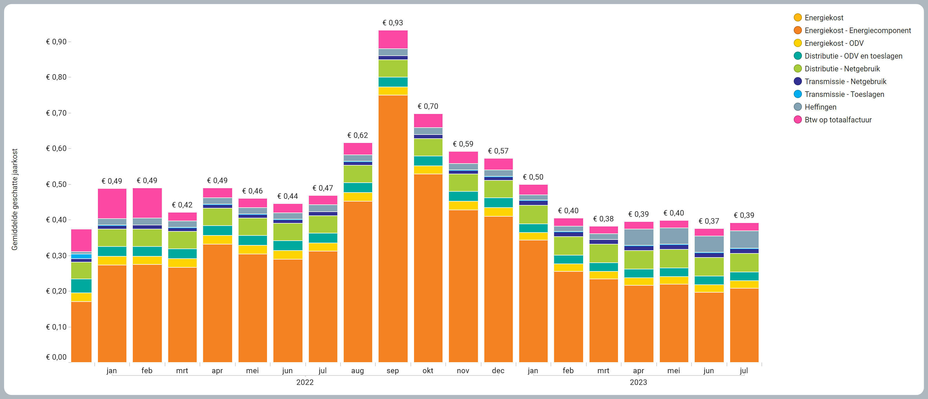Screen dimensions: 928x399
Task: Click the € 0,38 total above March 2023
Action: 603,219
